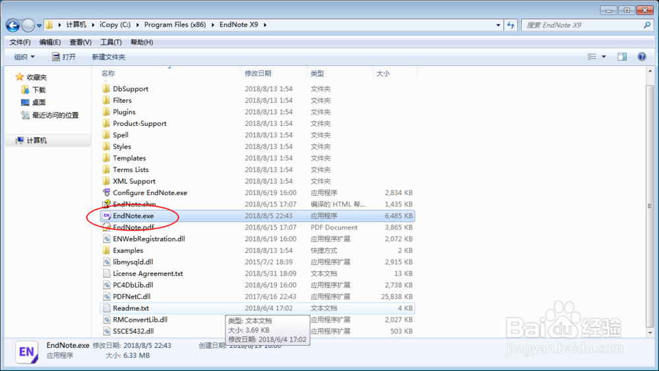Screen dimensions: 659x371
Task: Change view with the view icon
Action: [592, 57]
